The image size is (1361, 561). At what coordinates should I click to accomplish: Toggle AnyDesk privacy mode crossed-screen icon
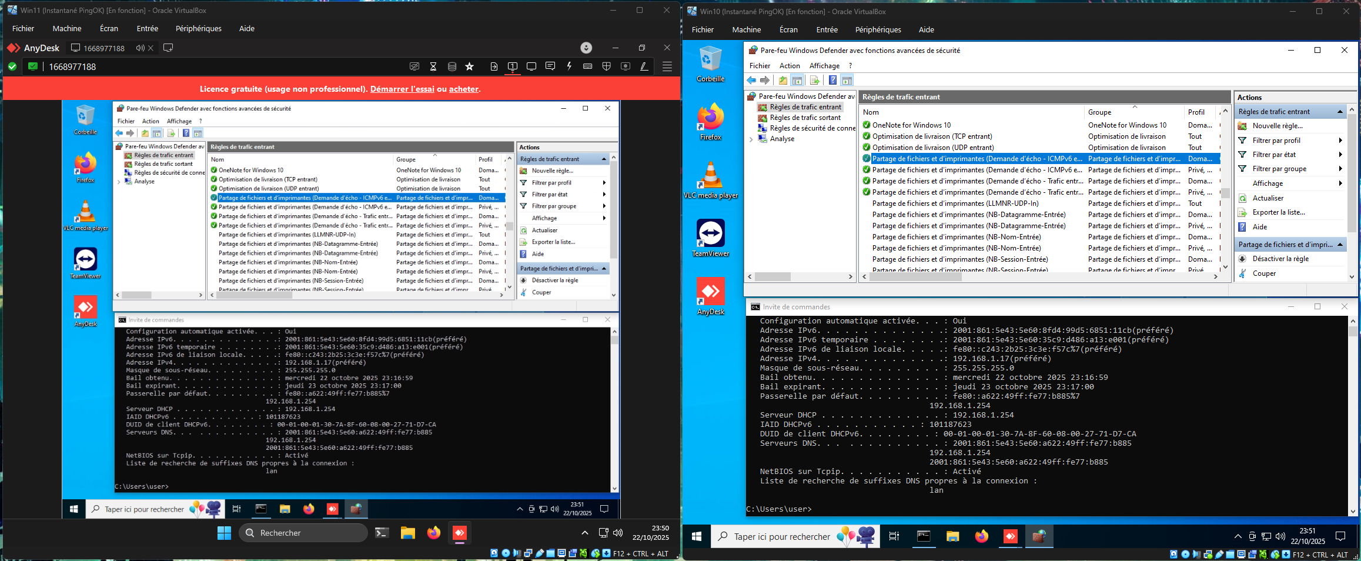[414, 66]
